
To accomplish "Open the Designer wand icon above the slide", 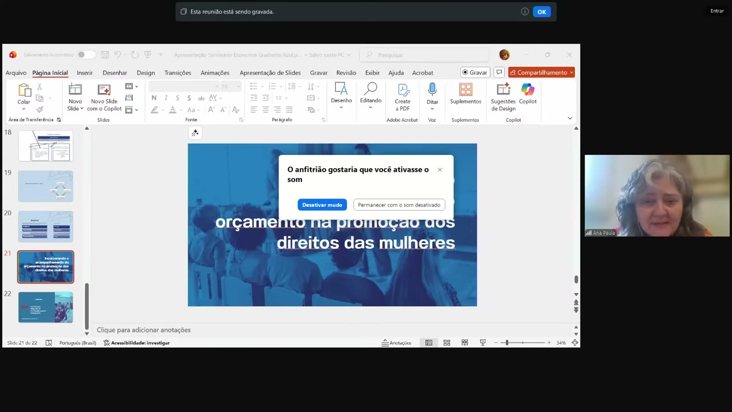I will tap(195, 133).
